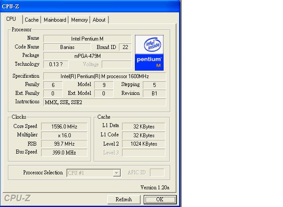Click the APIC ID field

(157, 173)
